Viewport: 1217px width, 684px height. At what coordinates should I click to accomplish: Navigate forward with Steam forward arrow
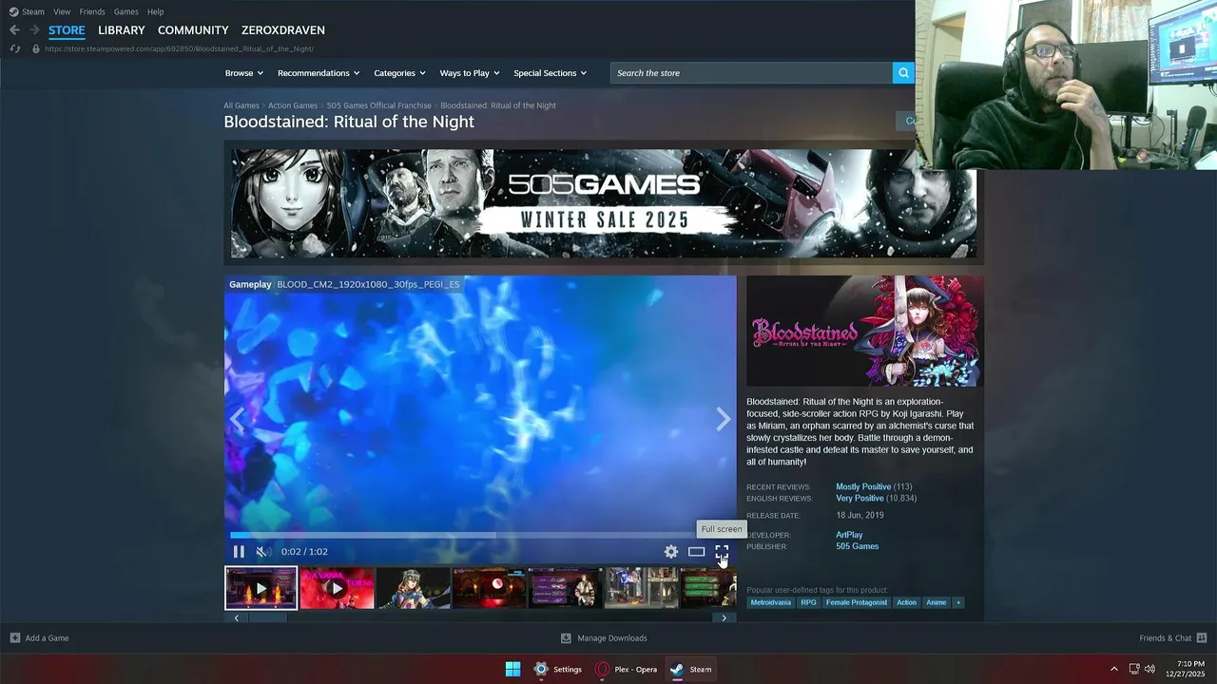34,30
